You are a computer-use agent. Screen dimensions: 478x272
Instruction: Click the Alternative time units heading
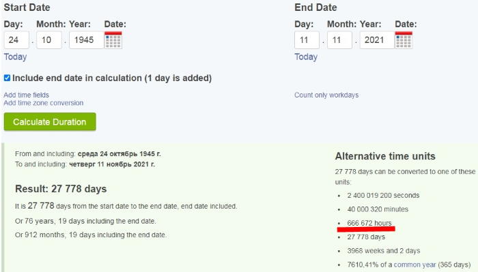pyautogui.click(x=385, y=156)
